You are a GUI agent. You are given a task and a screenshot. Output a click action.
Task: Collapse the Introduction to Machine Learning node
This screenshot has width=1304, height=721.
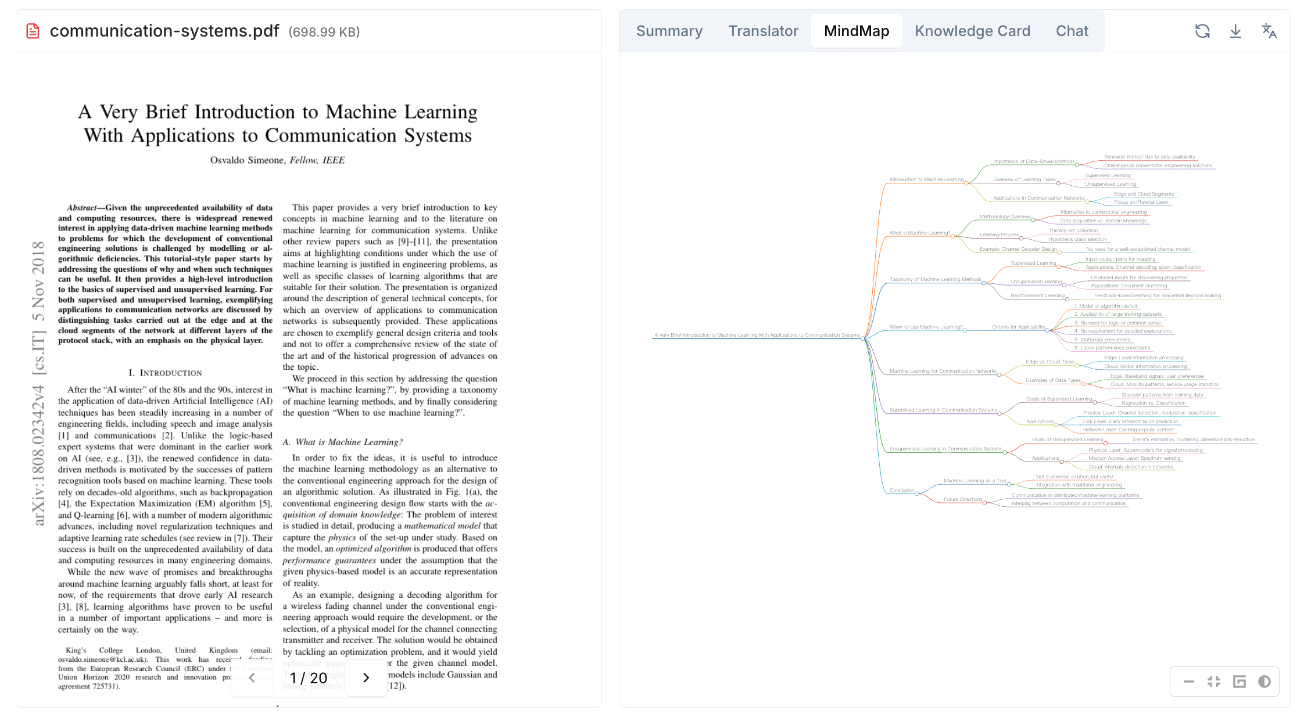[966, 183]
